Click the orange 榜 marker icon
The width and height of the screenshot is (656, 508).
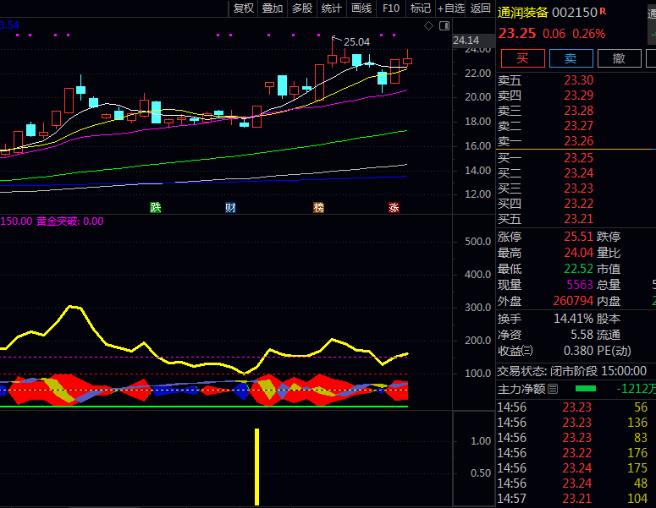pyautogui.click(x=318, y=208)
